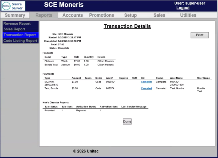Click the payment type 'Test, Bundle'
The width and height of the screenshot is (218, 158).
tap(51, 88)
